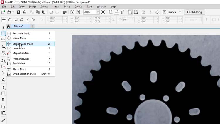This screenshot has height=124, width=220.
Task: Select the Rectangle Mask toolbox icon
Action: click(3, 33)
